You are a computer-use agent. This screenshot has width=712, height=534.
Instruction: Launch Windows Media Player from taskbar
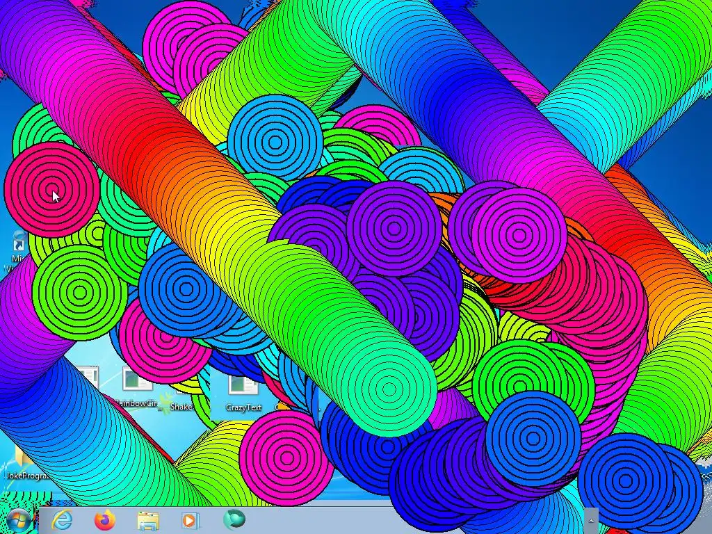pyautogui.click(x=190, y=520)
